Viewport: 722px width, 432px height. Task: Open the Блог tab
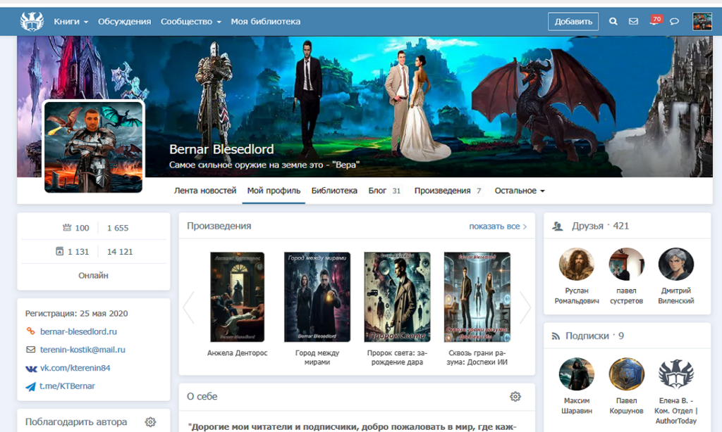pos(377,191)
